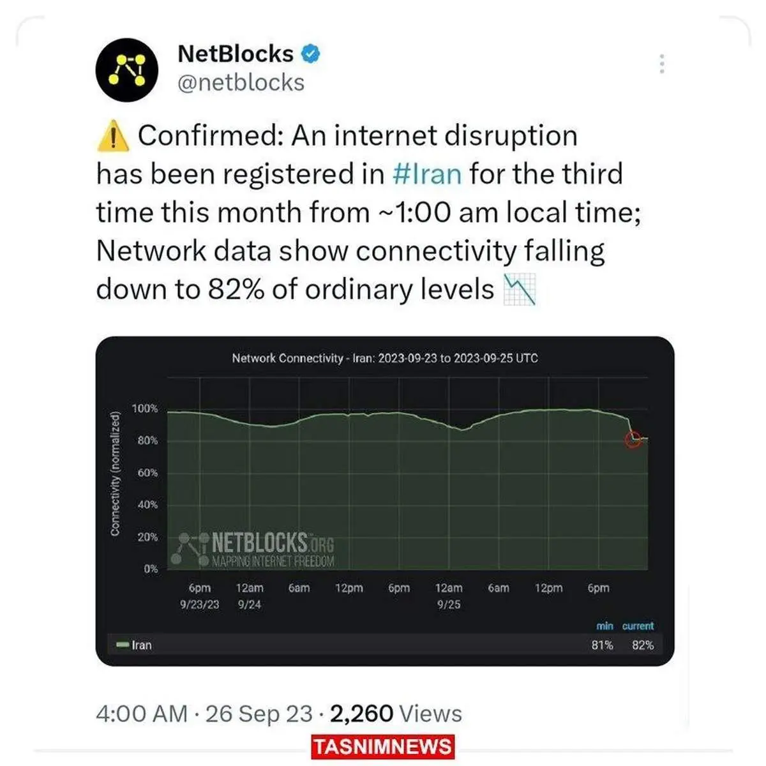Click the chart title Network Connectivity - Iran
766x766 pixels.
pyautogui.click(x=385, y=358)
